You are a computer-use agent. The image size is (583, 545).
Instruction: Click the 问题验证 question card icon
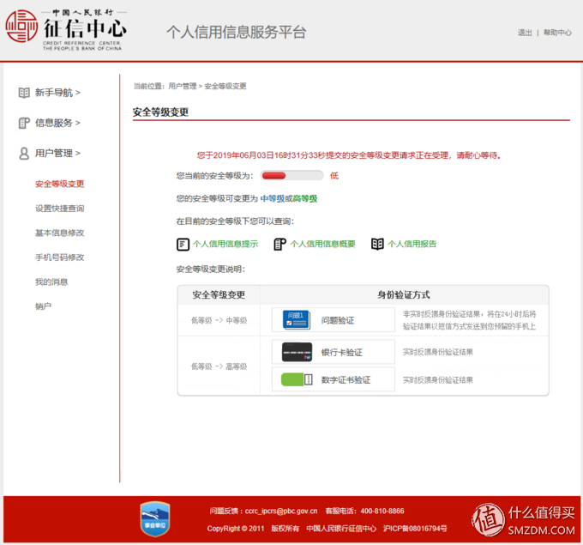coord(297,320)
